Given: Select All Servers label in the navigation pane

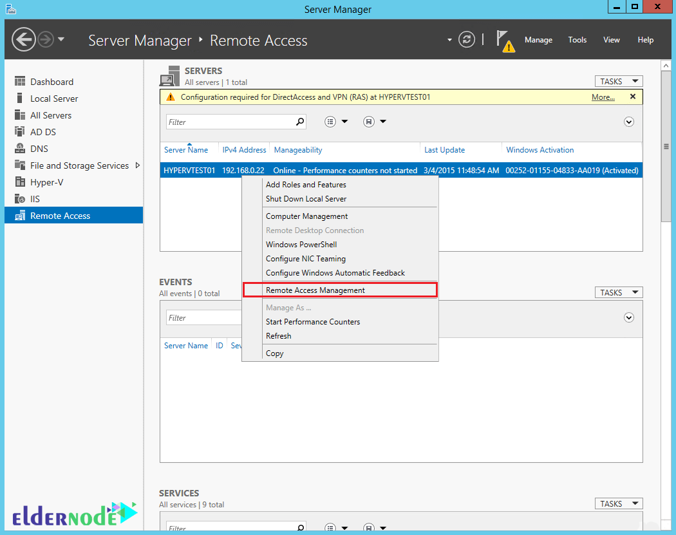Looking at the screenshot, I should tap(51, 115).
